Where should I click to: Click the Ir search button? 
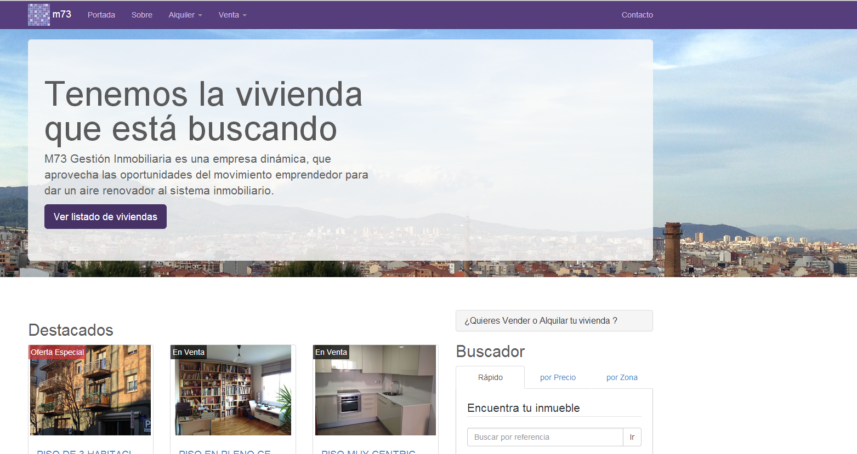tap(632, 437)
